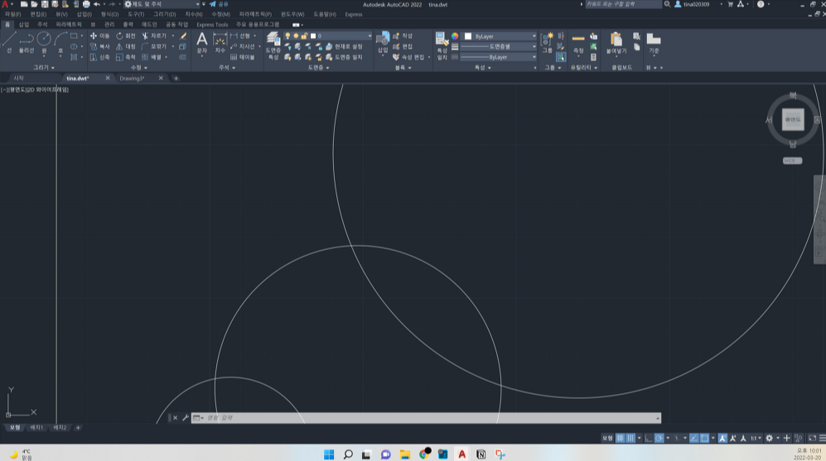Open the linetype ByLayer dropdown
Viewport: 826px width, 461px height.
click(499, 57)
